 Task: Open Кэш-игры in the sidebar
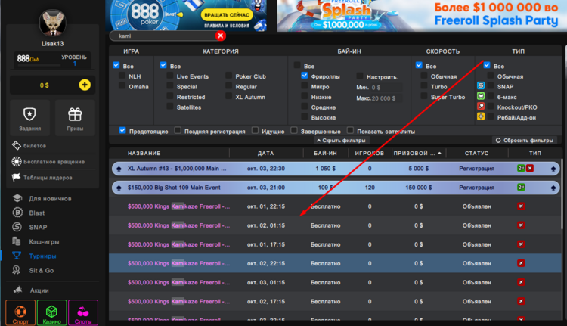[x=47, y=241]
